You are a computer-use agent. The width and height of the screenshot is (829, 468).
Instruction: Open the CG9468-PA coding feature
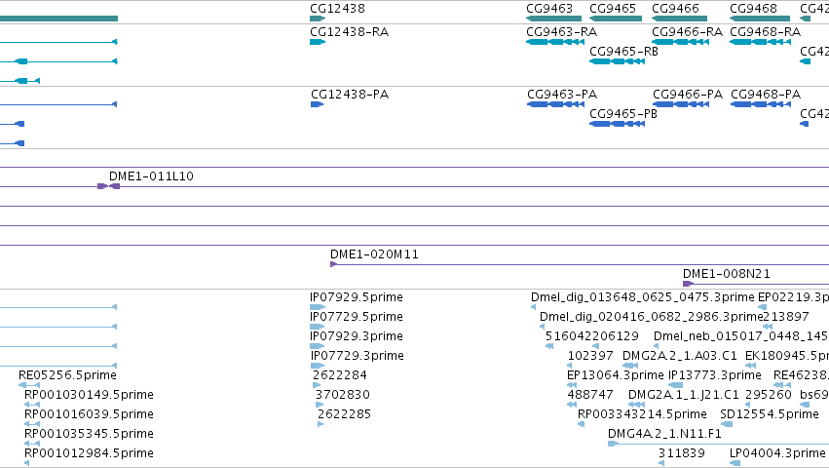pos(761,104)
